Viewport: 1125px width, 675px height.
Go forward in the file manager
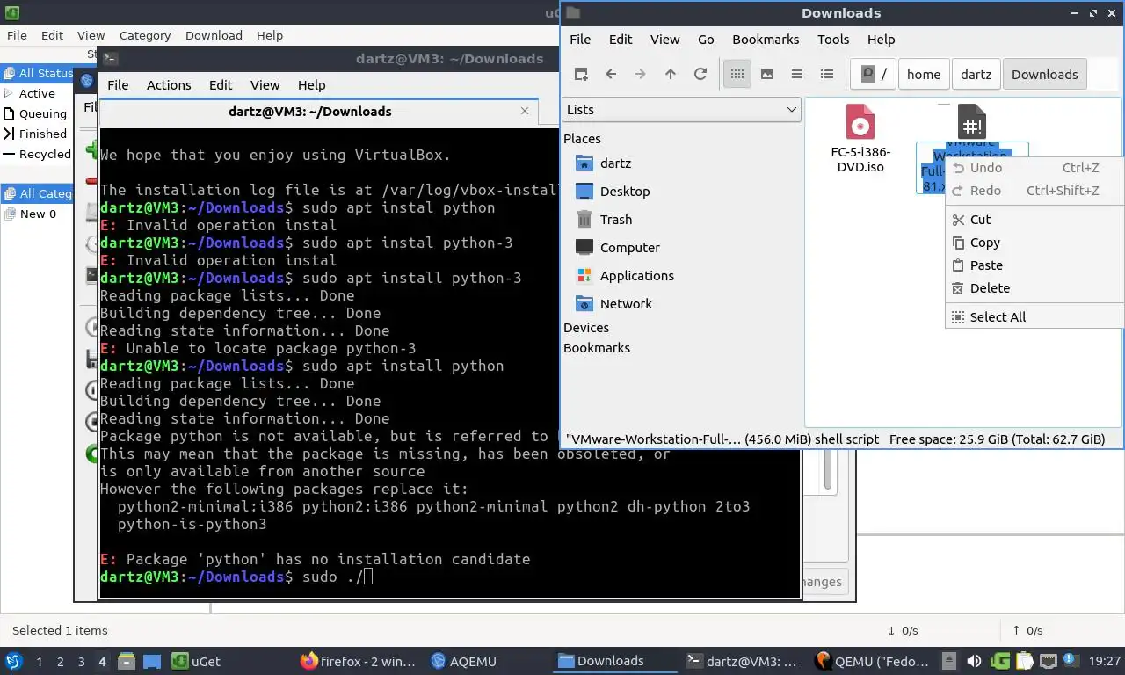click(641, 74)
